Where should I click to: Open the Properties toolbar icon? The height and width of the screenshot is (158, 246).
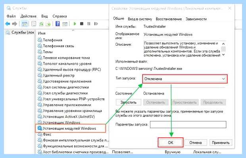pyautogui.click(x=34, y=24)
